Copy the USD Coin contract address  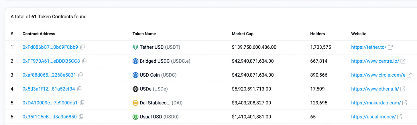[80, 75]
